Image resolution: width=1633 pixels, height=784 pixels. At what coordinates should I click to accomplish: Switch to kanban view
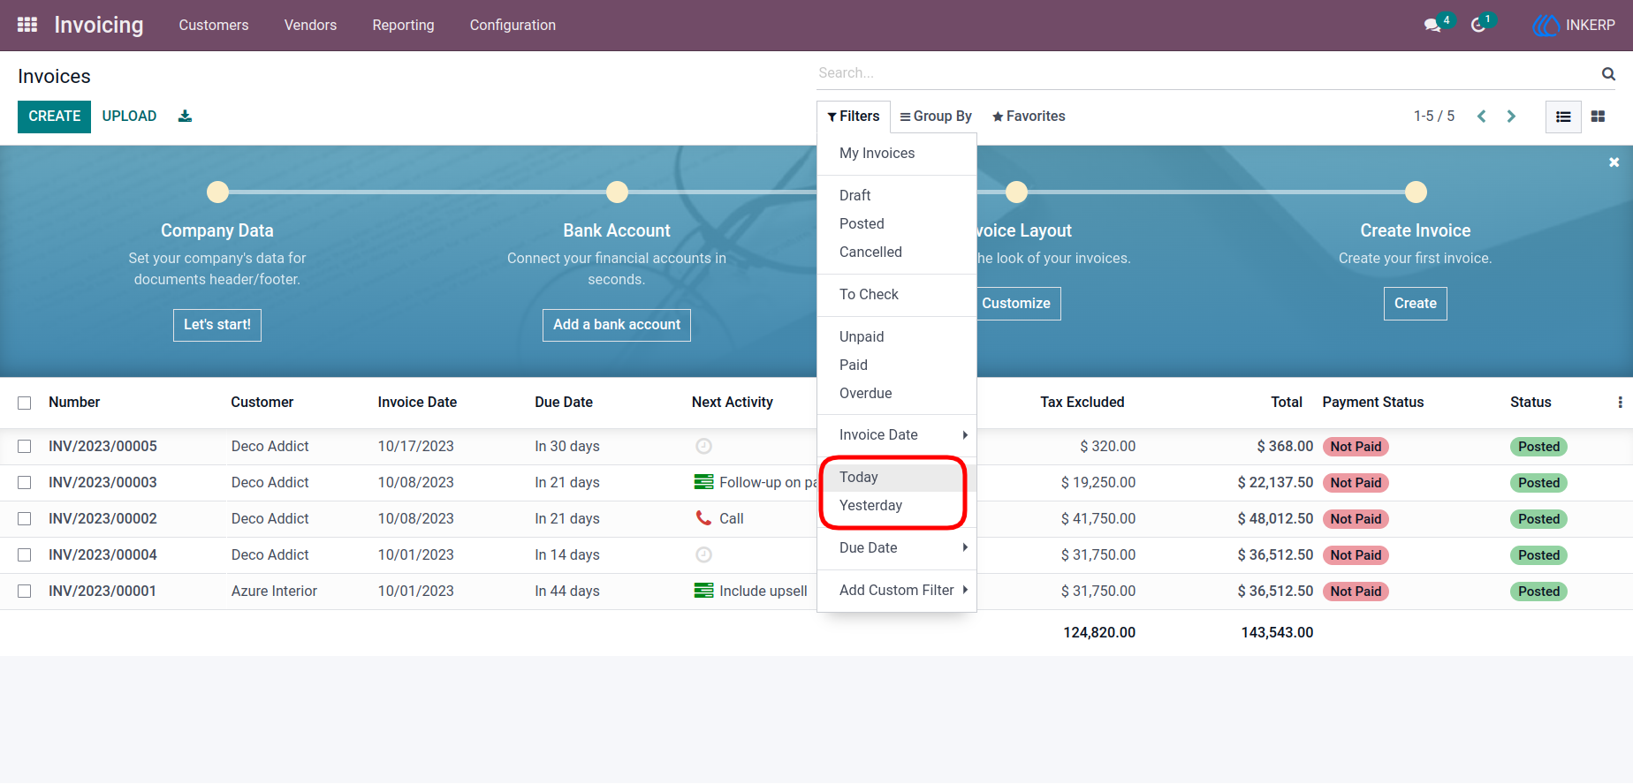point(1598,117)
